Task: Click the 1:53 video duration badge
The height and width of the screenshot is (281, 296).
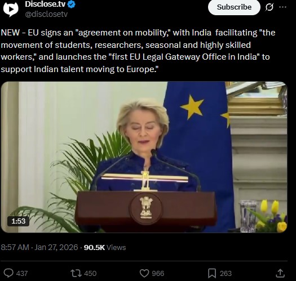Action: pos(18,221)
